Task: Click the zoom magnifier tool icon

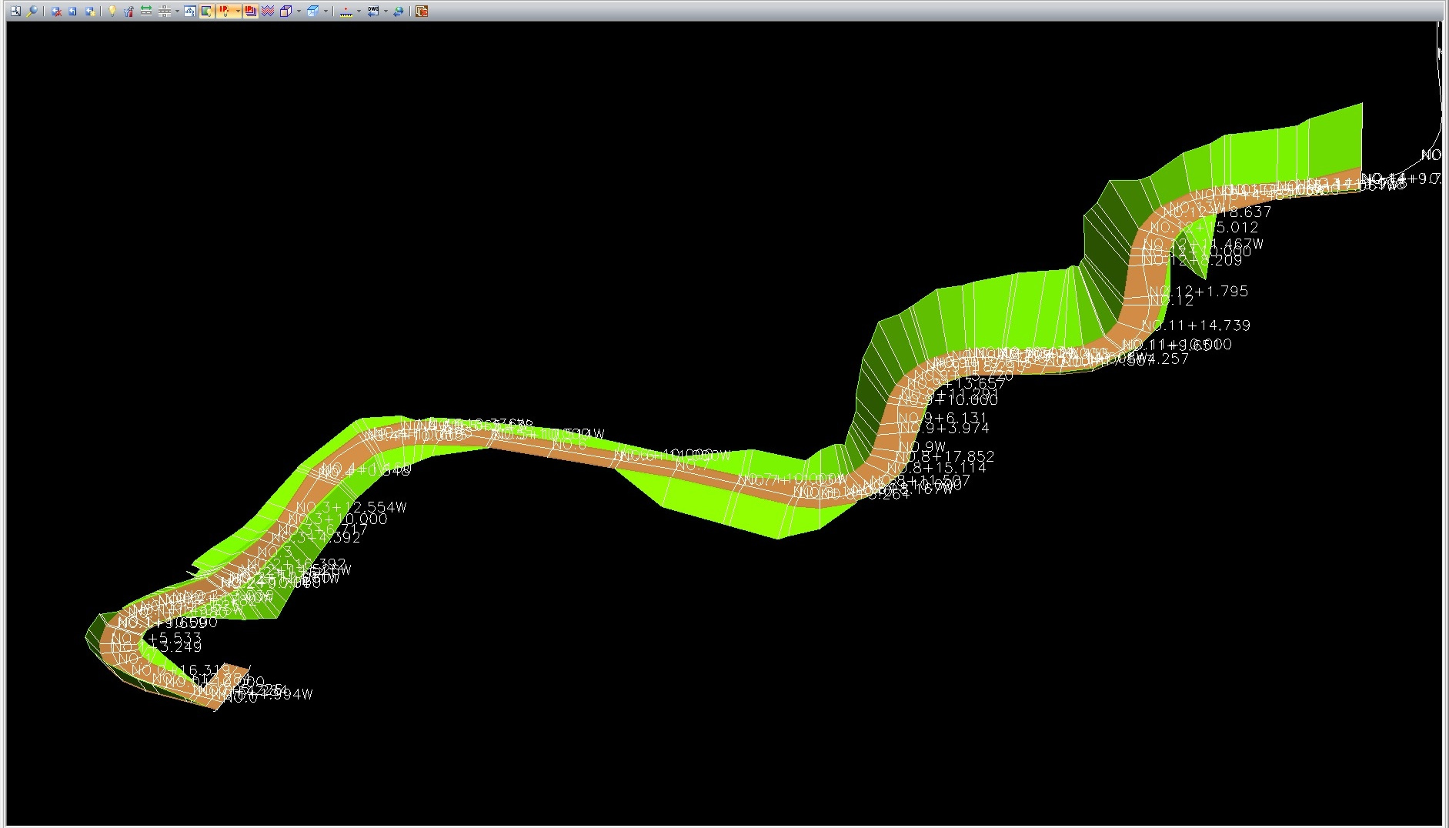Action: 32,12
